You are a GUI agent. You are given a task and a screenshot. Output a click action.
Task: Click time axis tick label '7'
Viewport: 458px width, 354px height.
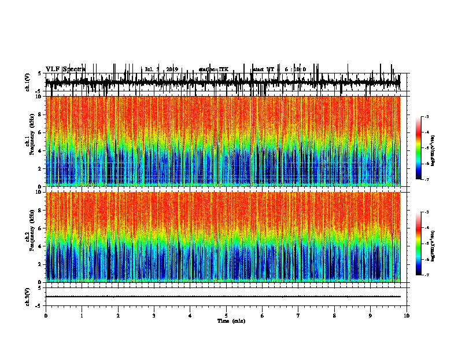click(x=298, y=316)
